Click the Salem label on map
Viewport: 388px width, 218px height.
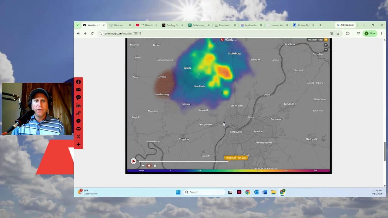pos(187,68)
